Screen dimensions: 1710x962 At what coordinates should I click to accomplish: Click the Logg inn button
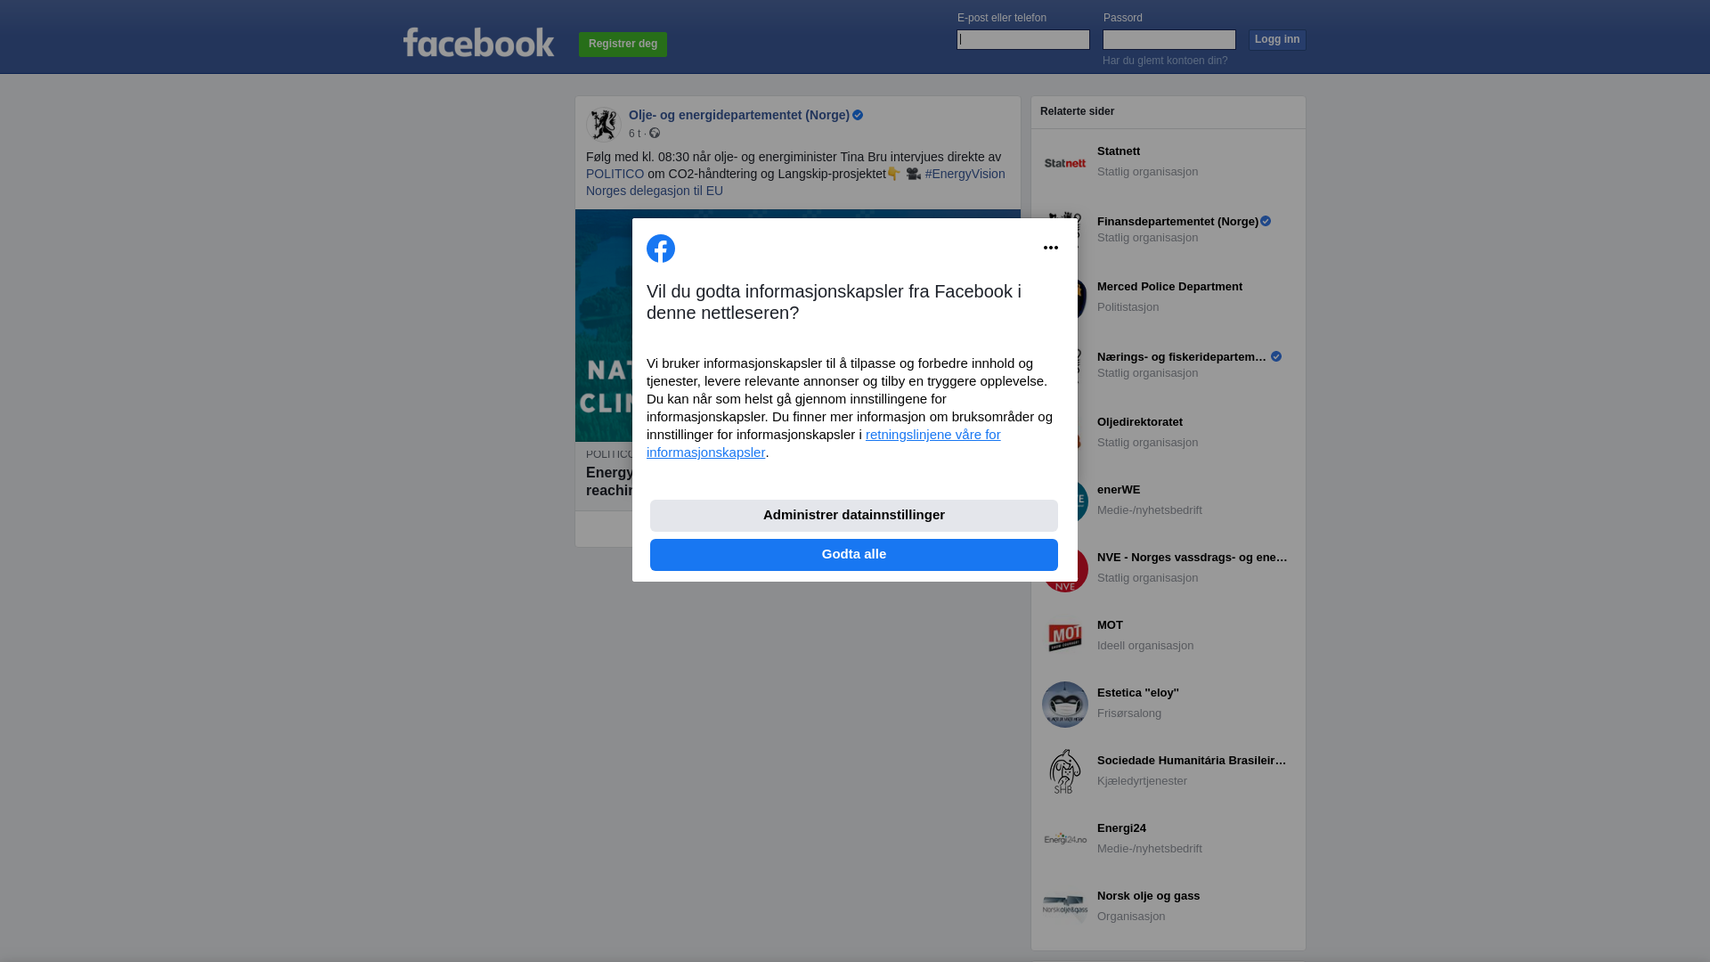1277,40
